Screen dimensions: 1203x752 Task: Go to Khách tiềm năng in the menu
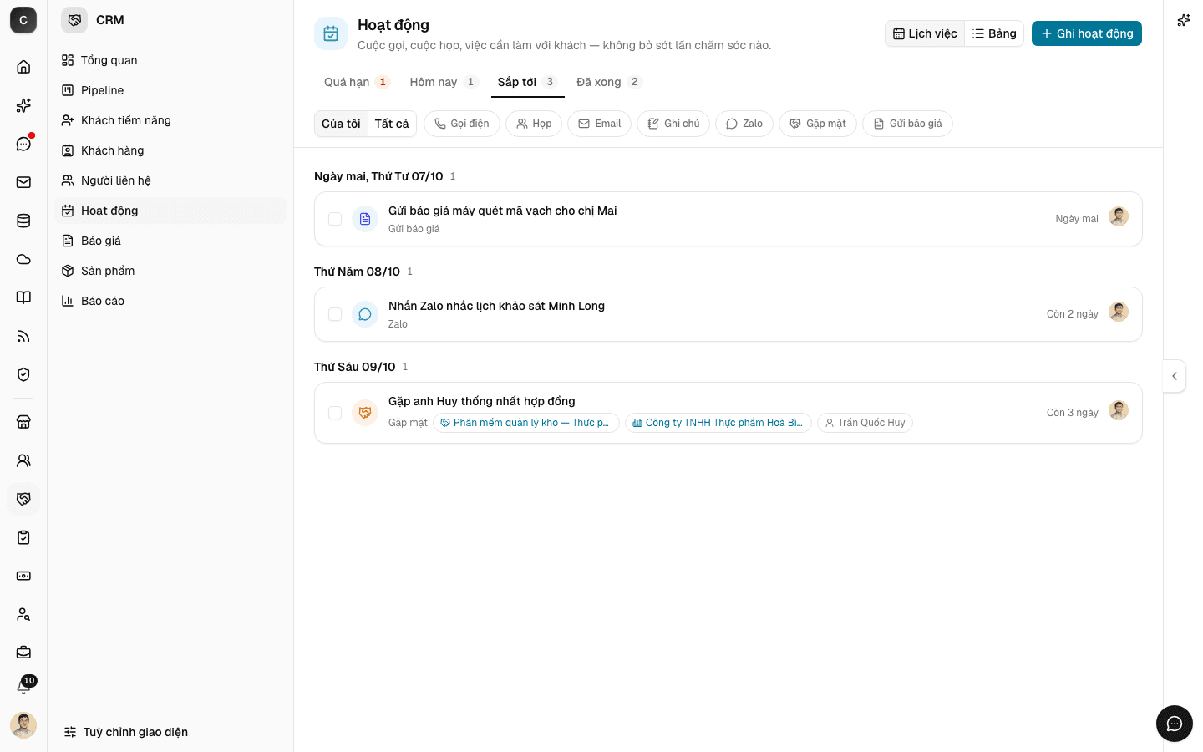point(170,120)
